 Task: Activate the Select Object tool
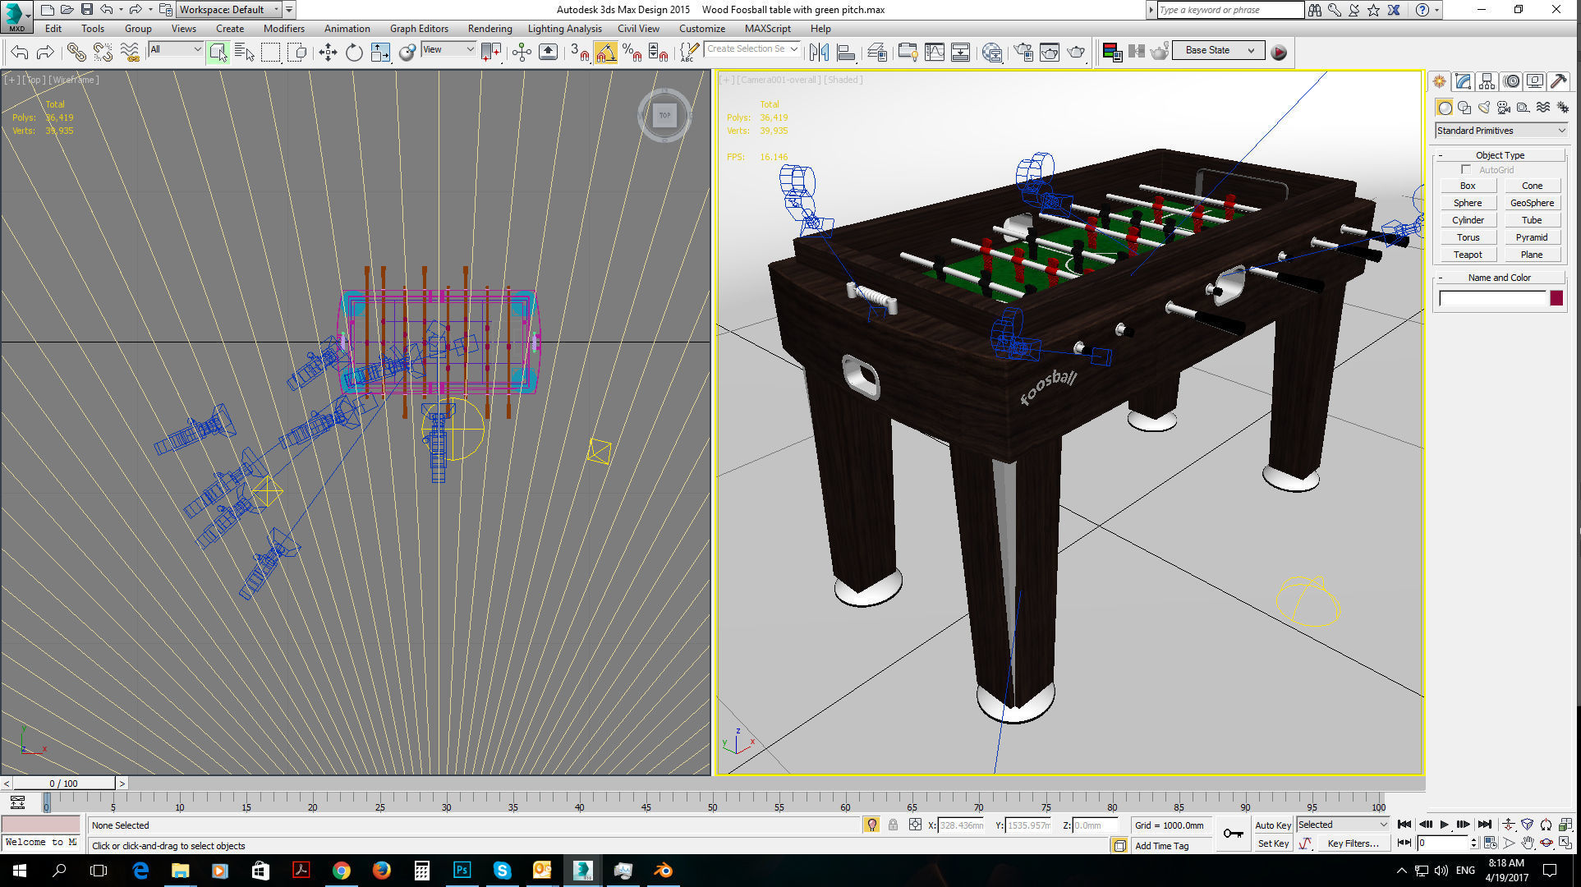218,53
